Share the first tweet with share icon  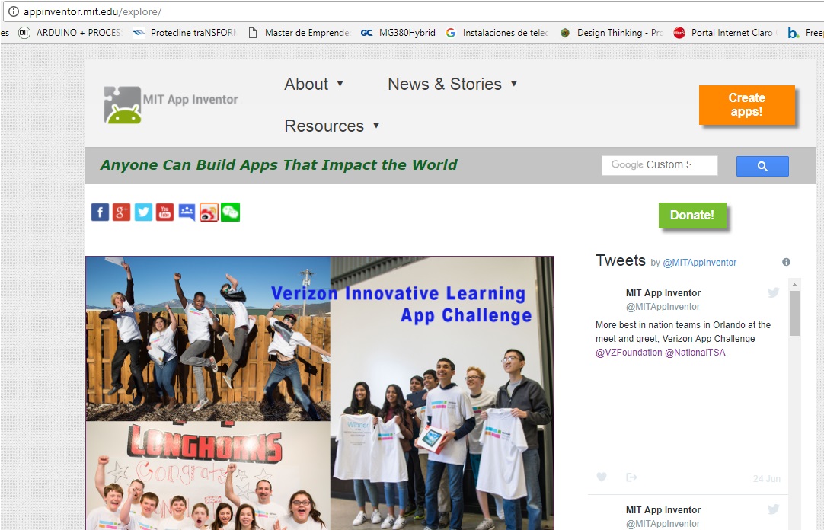point(631,477)
